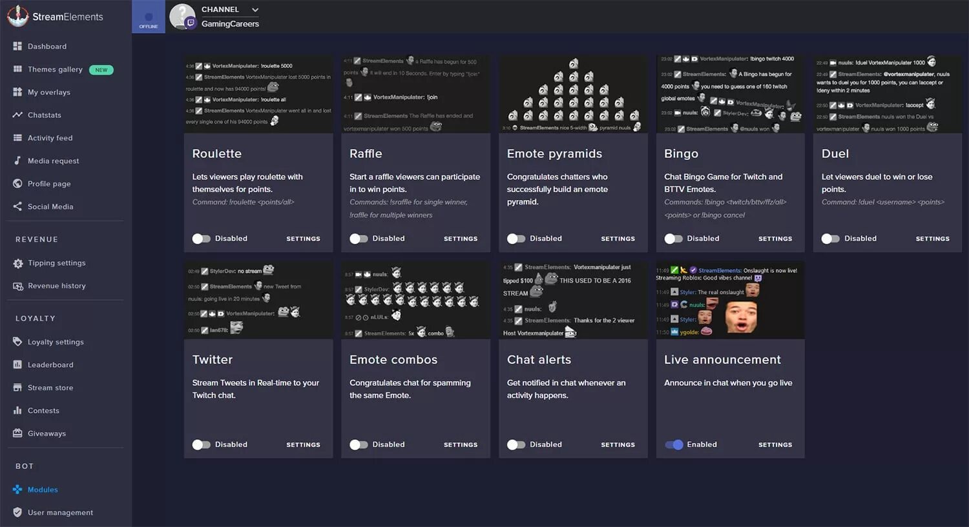Open Live announcement SETTINGS
Image resolution: width=969 pixels, height=527 pixels.
(775, 444)
